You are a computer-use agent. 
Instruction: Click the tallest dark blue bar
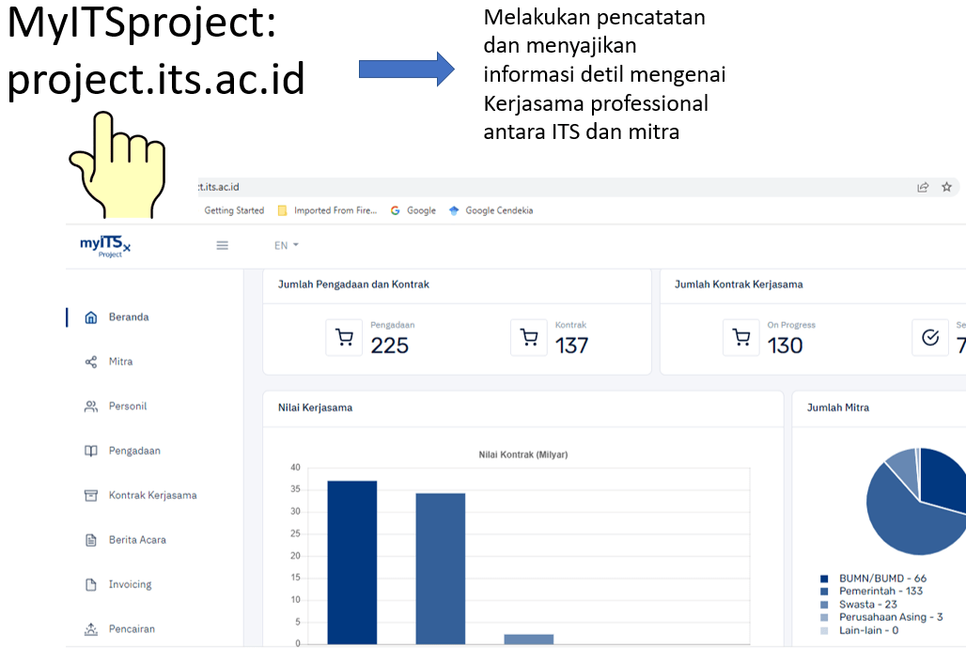pos(351,563)
